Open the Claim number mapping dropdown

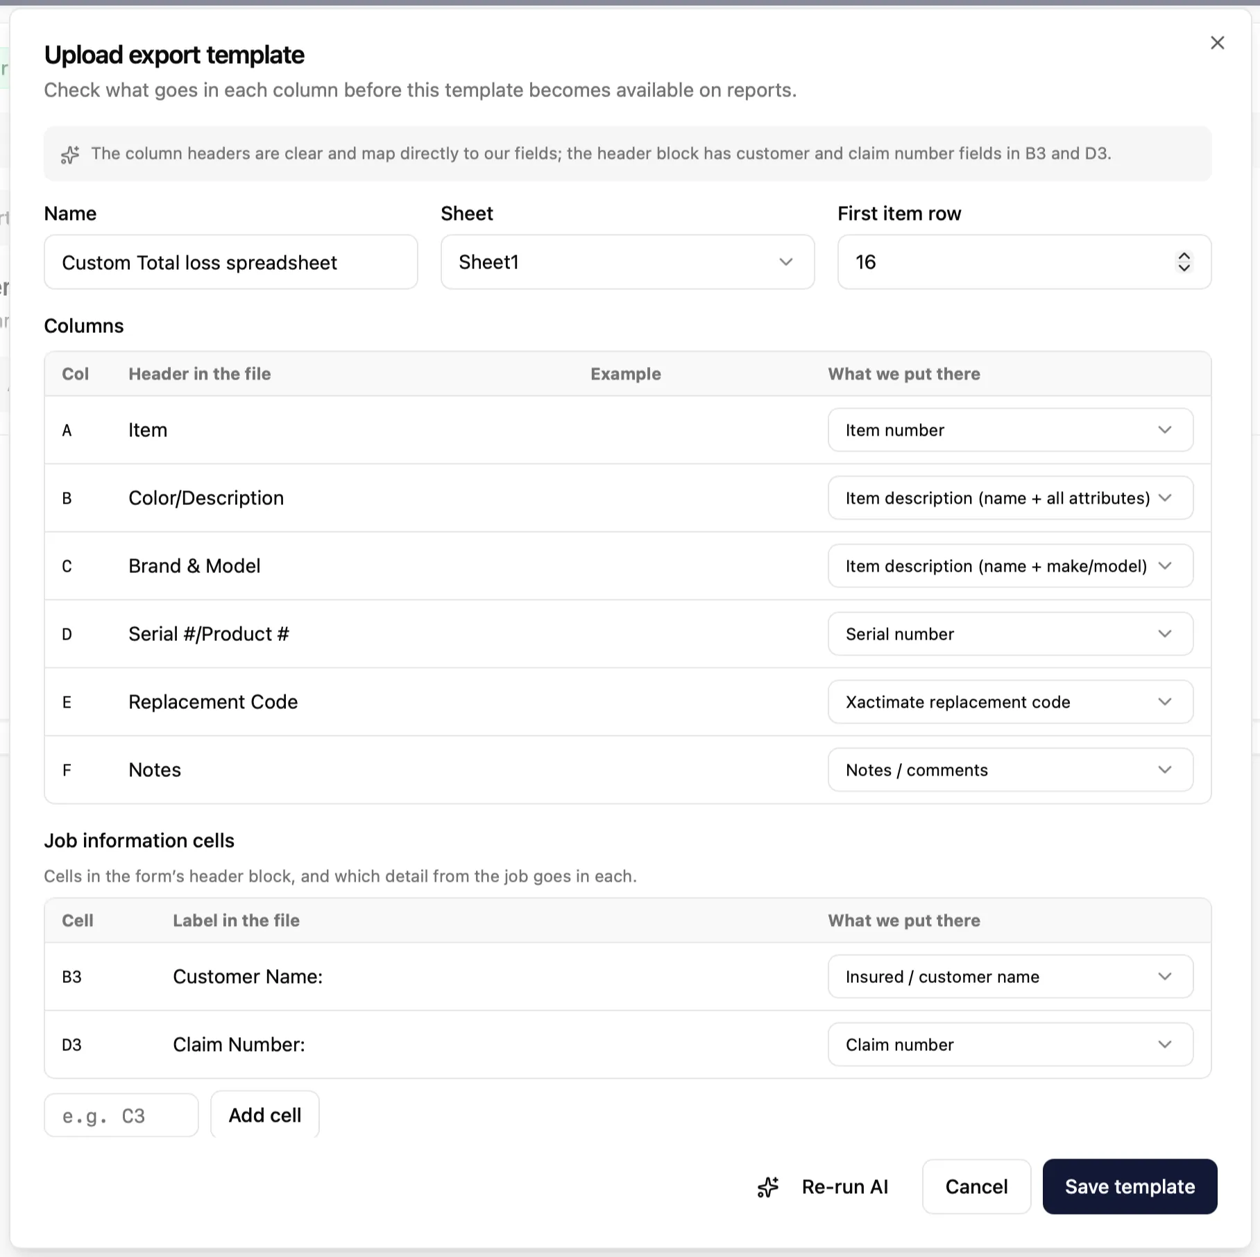tap(1010, 1045)
